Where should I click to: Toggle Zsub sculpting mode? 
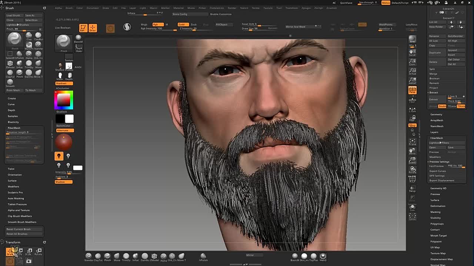pyautogui.click(x=194, y=24)
